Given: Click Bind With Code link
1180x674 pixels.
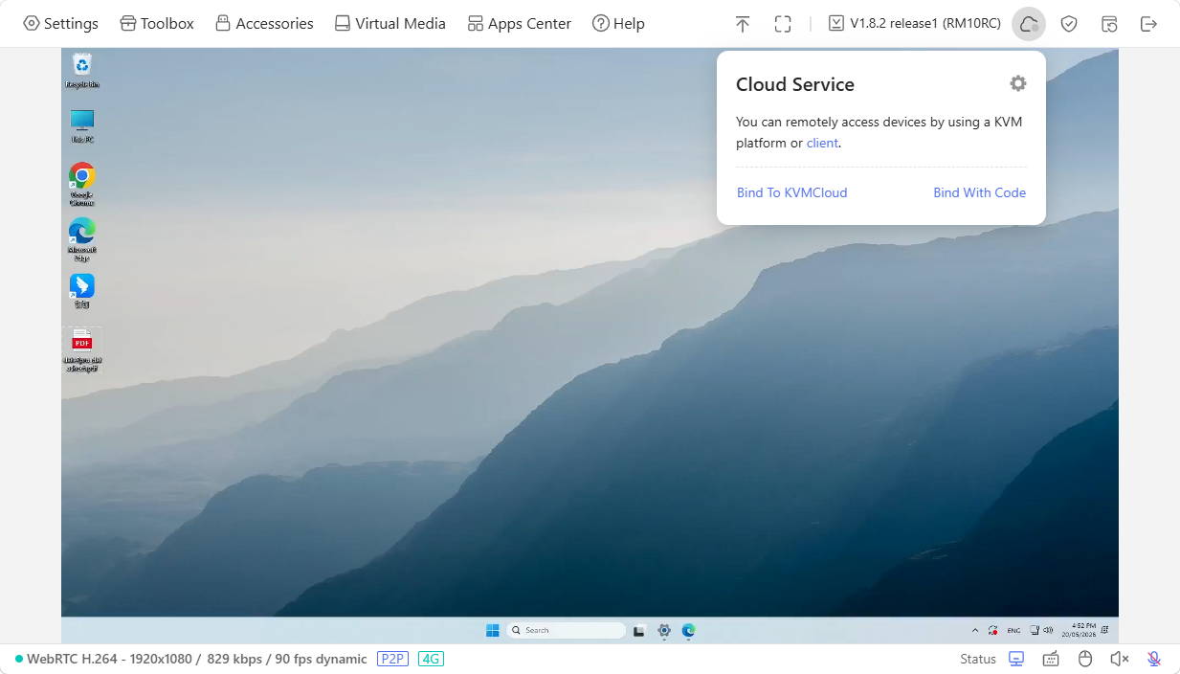Looking at the screenshot, I should pyautogui.click(x=980, y=192).
